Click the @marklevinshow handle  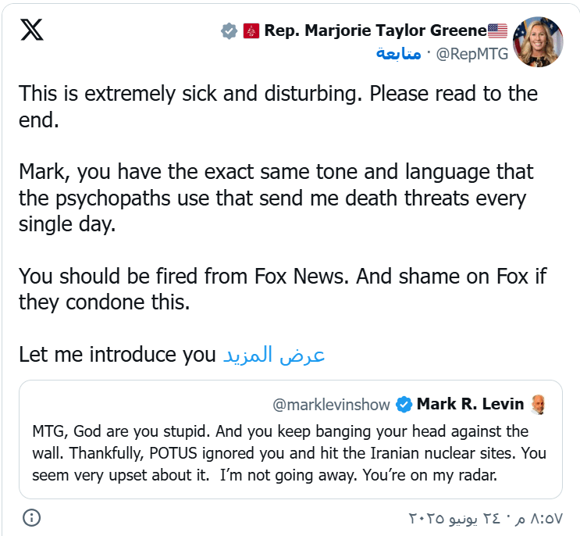click(x=331, y=405)
